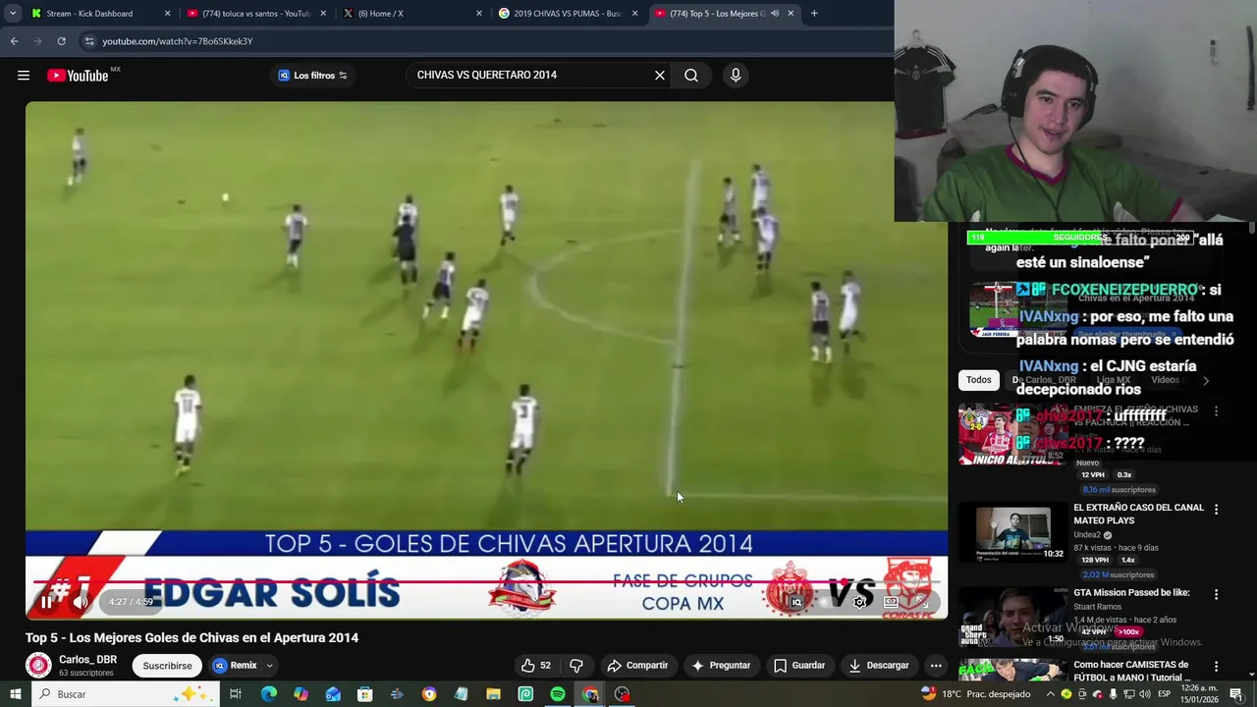Save video with Guardar button

tap(799, 666)
